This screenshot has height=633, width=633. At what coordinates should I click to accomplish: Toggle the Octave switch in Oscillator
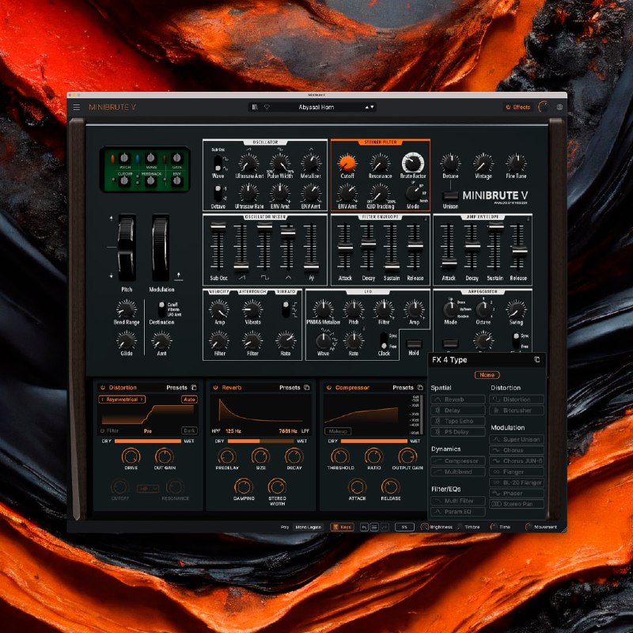tap(218, 193)
